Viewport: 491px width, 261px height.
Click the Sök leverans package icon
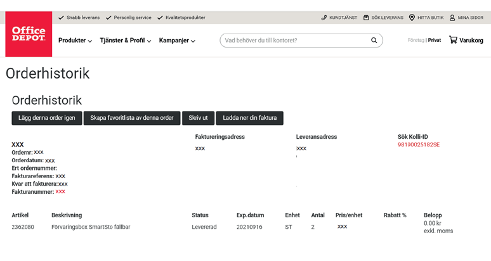point(367,18)
